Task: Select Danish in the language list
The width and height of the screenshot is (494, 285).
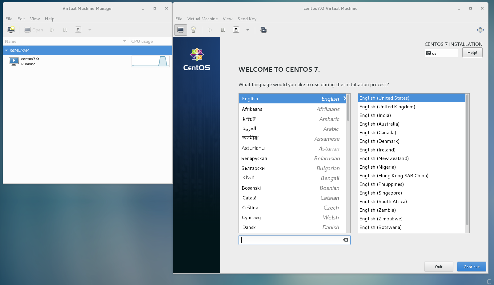Action: click(292, 227)
